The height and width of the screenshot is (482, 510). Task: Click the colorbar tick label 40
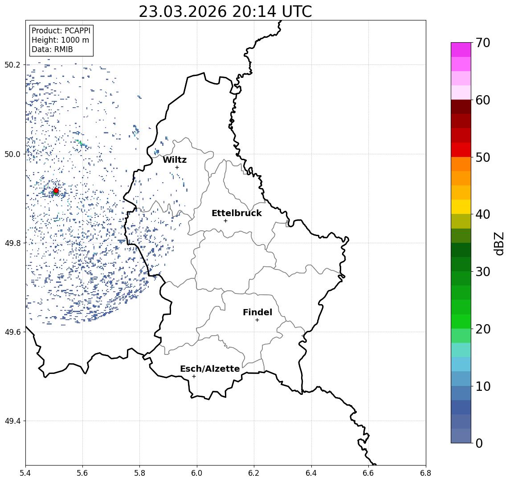pyautogui.click(x=483, y=214)
